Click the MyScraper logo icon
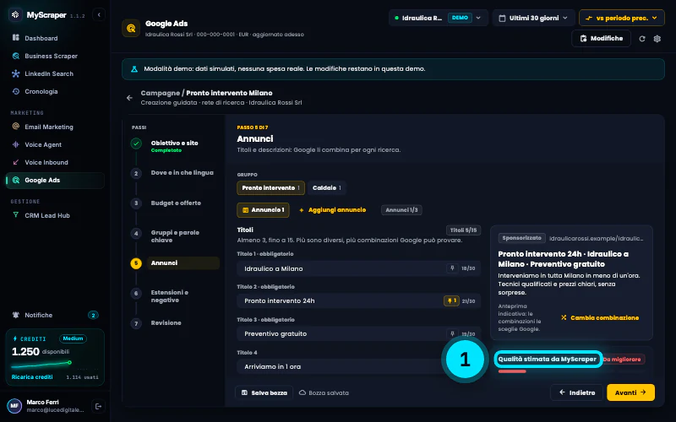The image size is (676, 422). (15, 14)
